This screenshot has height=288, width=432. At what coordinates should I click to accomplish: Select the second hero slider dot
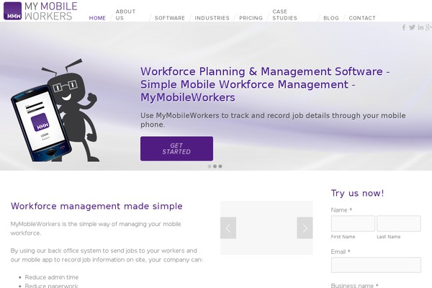click(215, 166)
